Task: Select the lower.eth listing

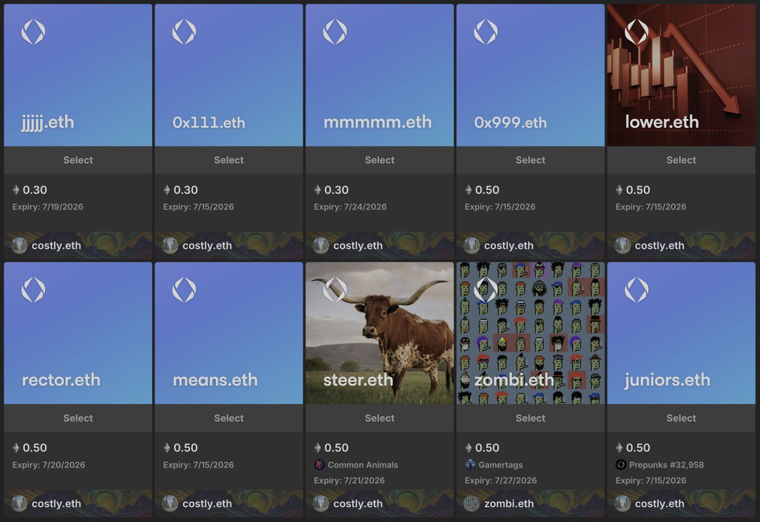Action: [681, 160]
